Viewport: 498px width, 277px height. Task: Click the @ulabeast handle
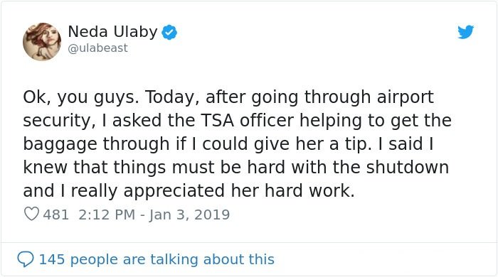click(98, 48)
